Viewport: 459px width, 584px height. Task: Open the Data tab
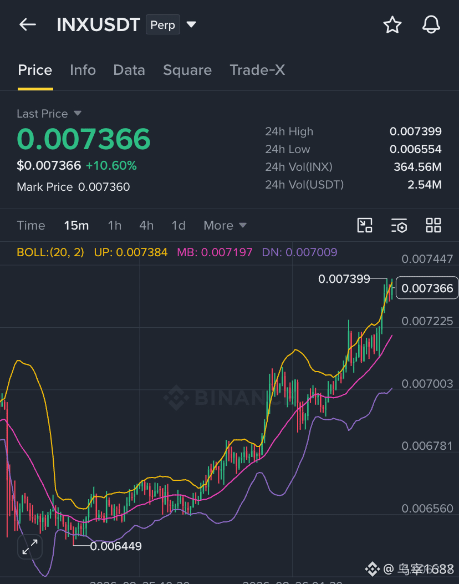click(129, 70)
